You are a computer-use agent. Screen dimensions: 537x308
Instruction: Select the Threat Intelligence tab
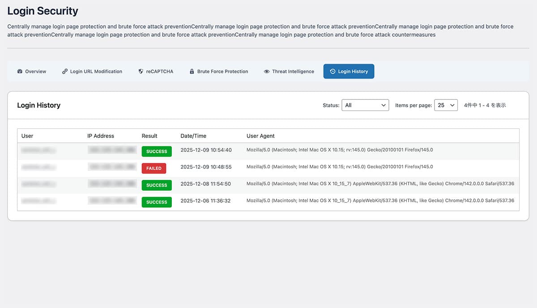pos(293,72)
